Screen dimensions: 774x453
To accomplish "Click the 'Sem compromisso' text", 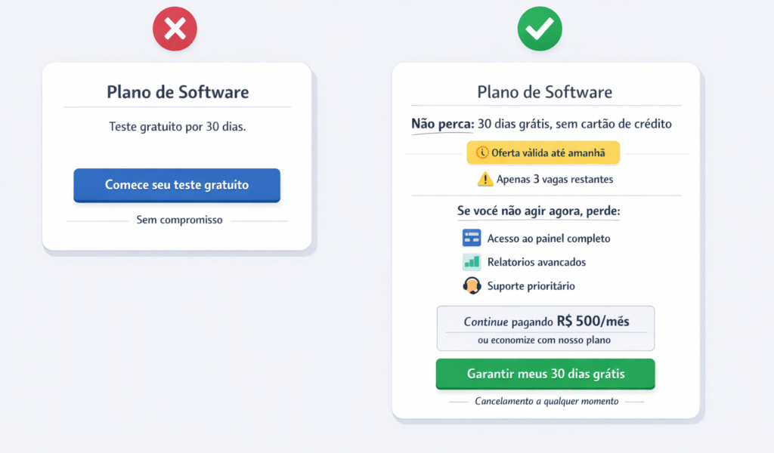I will 179,220.
